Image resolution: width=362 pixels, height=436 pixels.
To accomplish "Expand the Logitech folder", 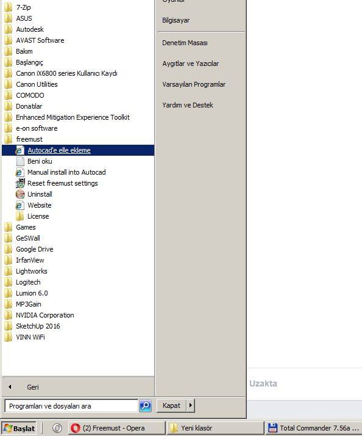I will click(28, 282).
